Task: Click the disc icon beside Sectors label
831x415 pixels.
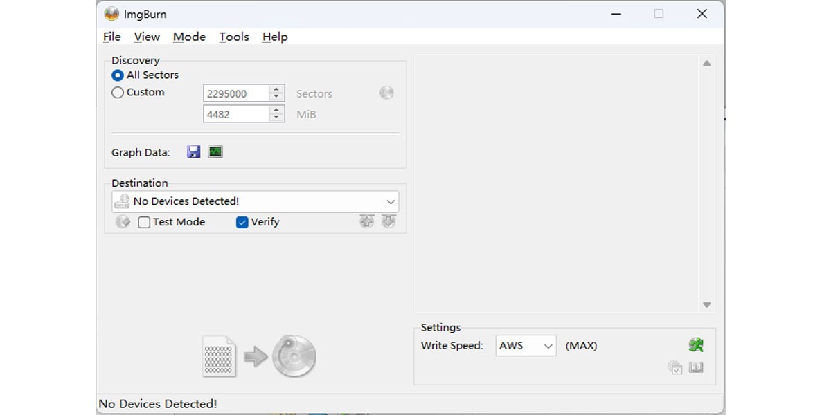Action: tap(386, 93)
